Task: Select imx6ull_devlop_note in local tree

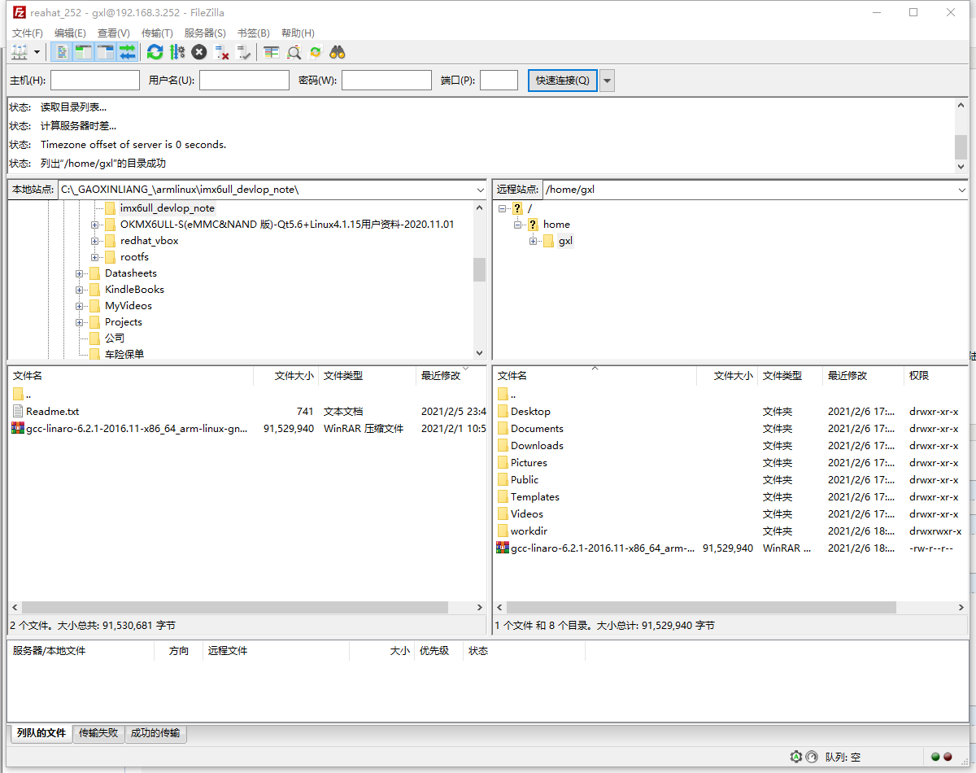Action: click(x=168, y=208)
